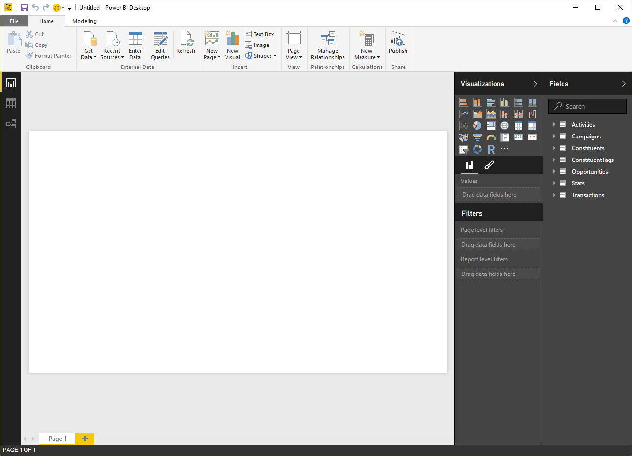Click the Enter Data button

point(135,46)
